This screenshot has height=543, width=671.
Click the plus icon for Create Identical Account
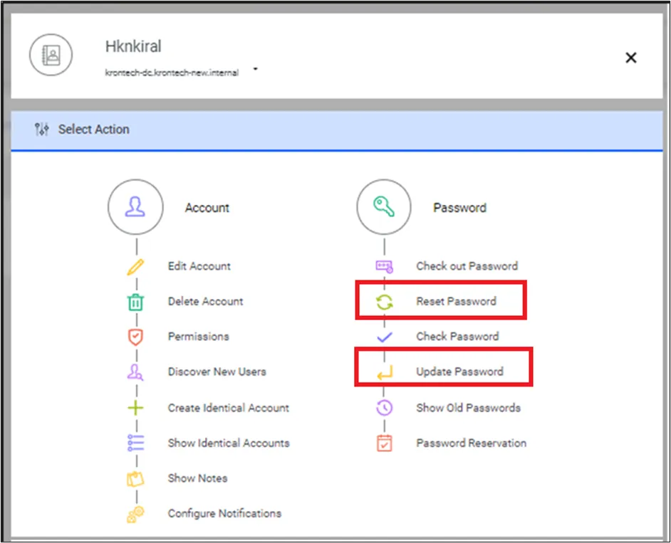[x=135, y=408]
